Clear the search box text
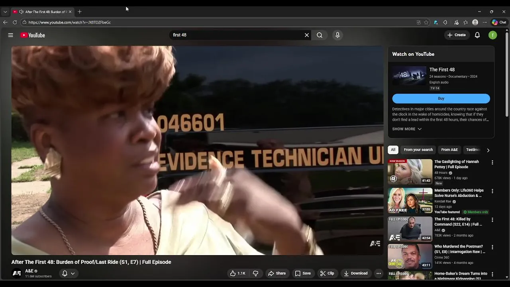Screen dimensions: 510x287 307,35
